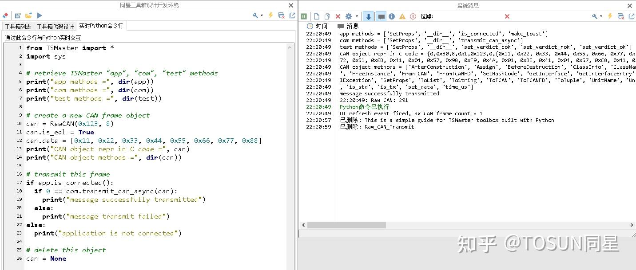
Task: Place cursor on 'from TSMaster import *' line
Action: click(70, 48)
